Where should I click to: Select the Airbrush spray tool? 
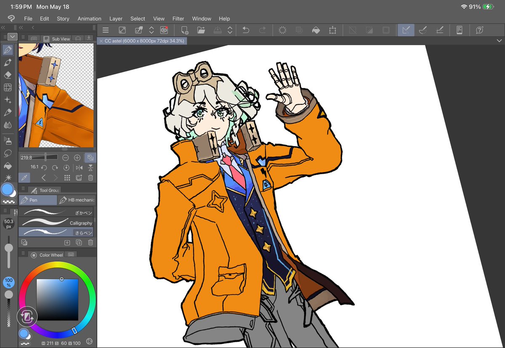[8, 140]
